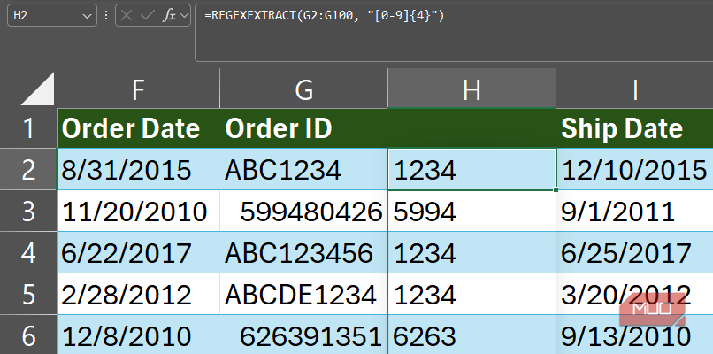Select cell with date 11/20/2010
The width and height of the screenshot is (713, 354).
point(138,212)
